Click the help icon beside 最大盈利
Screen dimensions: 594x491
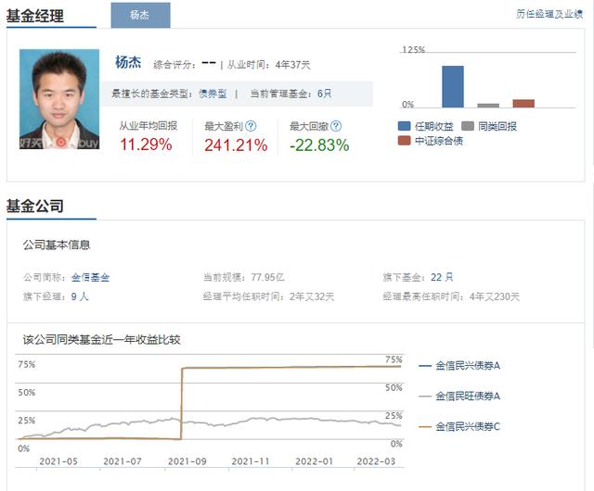[251, 126]
